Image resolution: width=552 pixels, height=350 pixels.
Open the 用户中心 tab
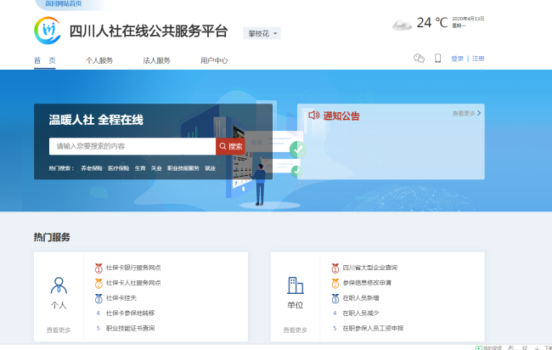pyautogui.click(x=214, y=60)
